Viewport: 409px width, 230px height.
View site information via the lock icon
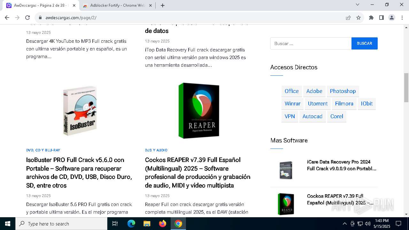click(x=40, y=18)
